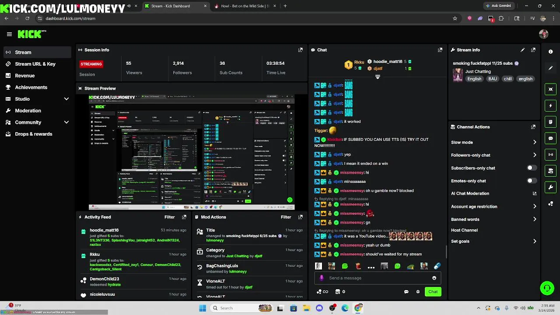
Task: Open Mod Actions Filter
Action: point(286,217)
